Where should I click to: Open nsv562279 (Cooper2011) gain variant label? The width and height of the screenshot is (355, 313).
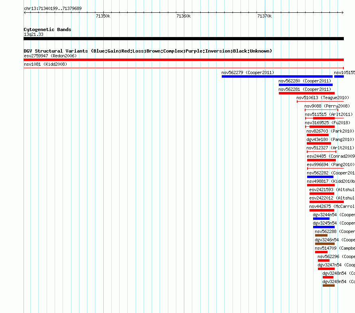(248, 72)
